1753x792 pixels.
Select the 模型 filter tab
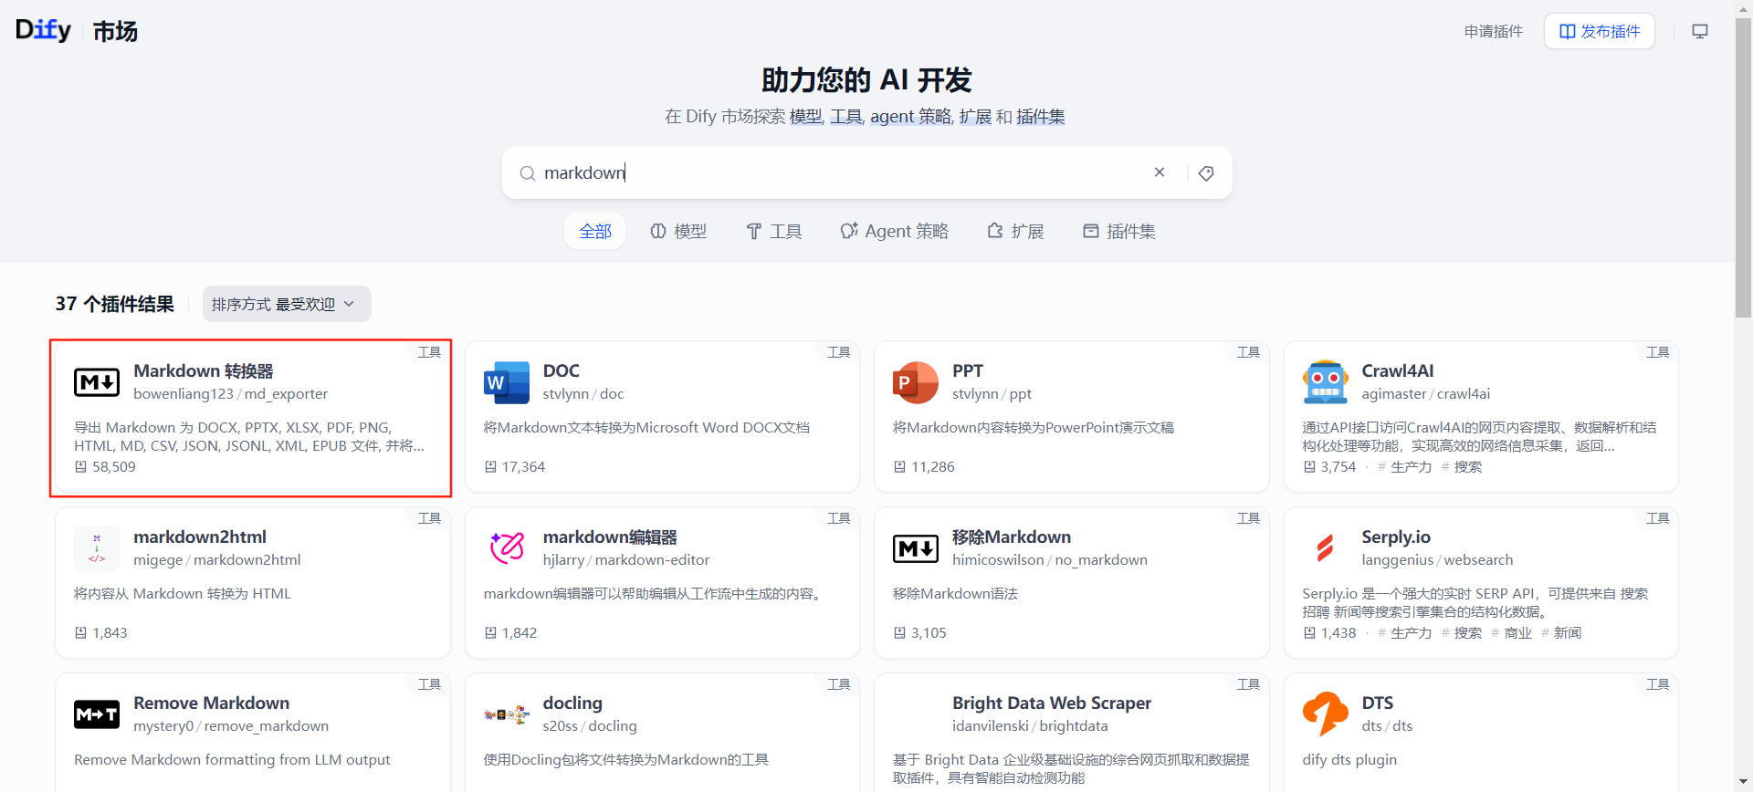[678, 231]
